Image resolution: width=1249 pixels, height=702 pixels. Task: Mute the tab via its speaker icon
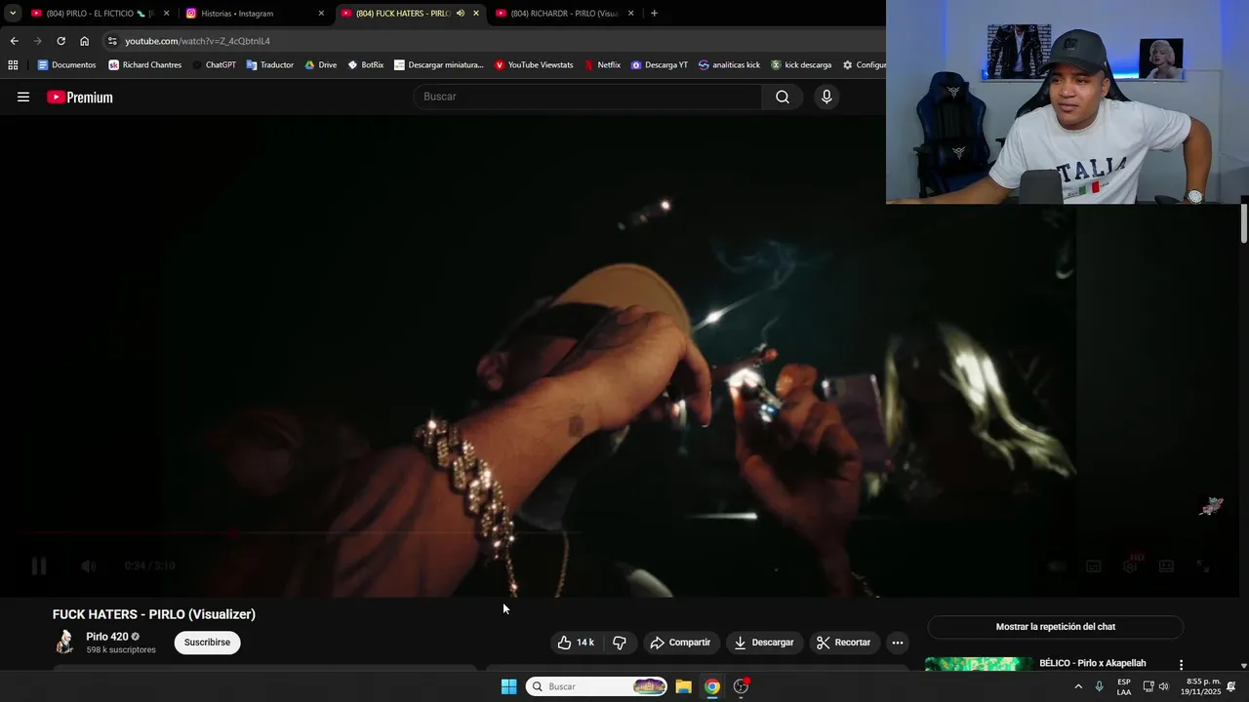click(461, 14)
